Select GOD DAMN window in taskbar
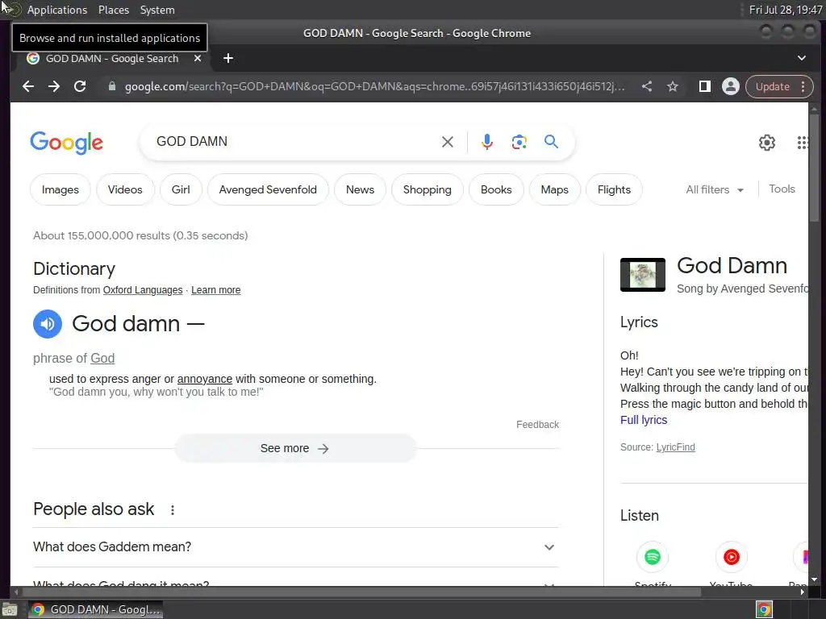Image resolution: width=826 pixels, height=619 pixels. click(x=95, y=609)
